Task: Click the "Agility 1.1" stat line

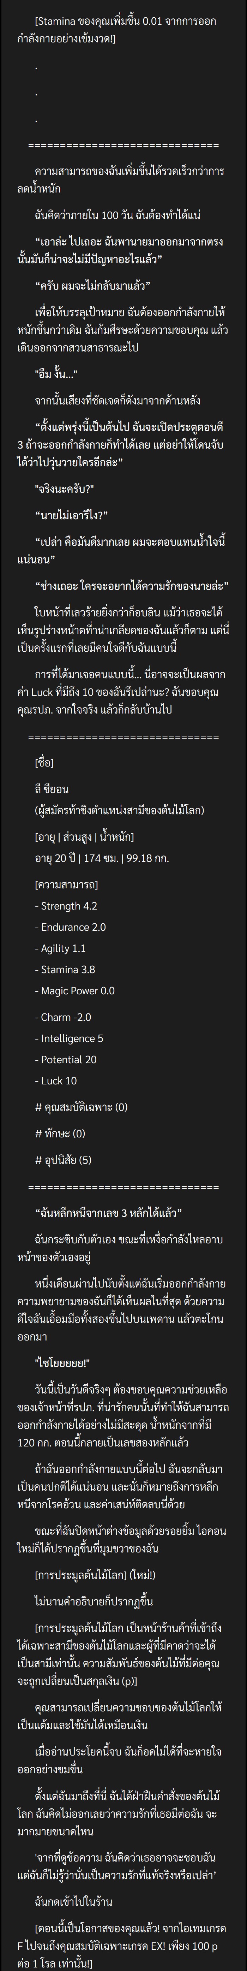Action: [x=60, y=948]
